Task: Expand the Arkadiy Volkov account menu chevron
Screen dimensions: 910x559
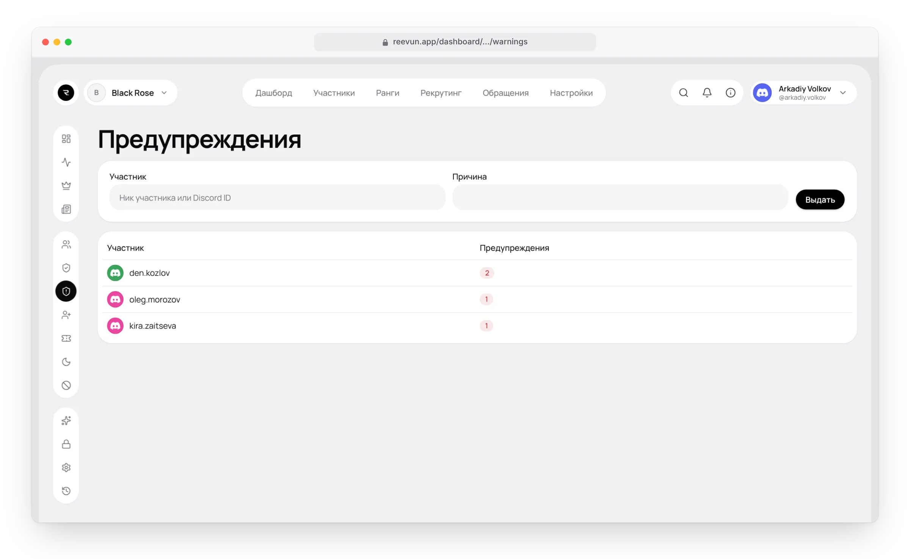Action: [x=843, y=92]
